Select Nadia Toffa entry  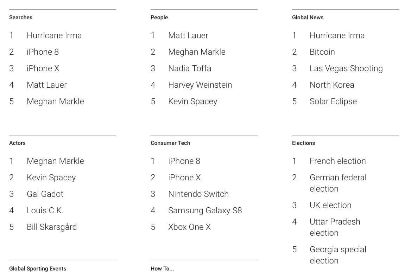tap(190, 68)
